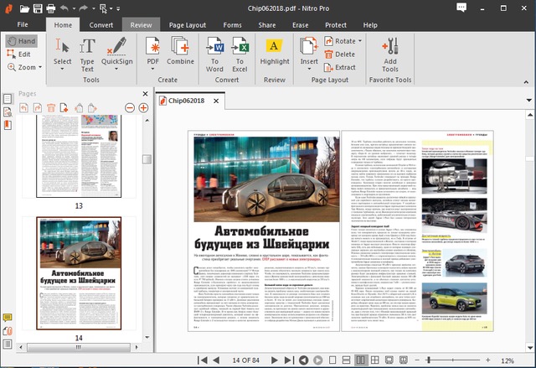Select the Highlight tool

[275, 49]
